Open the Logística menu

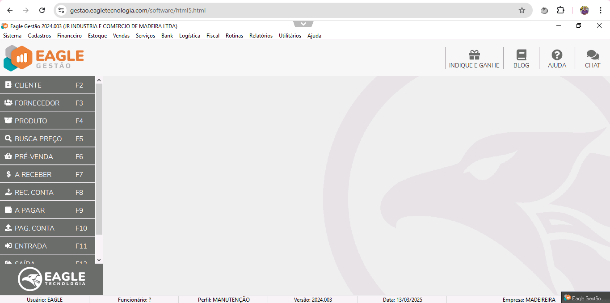click(x=189, y=36)
